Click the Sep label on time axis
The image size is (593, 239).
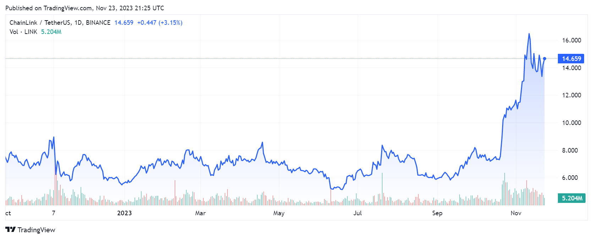(437, 213)
